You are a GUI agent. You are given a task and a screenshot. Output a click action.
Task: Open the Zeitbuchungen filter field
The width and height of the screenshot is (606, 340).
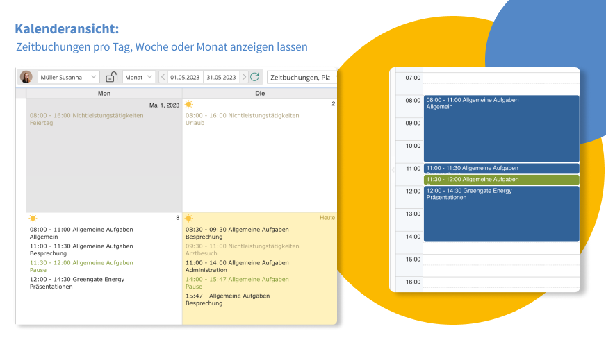[302, 78]
